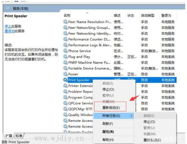Viewport: 187px width, 144px height.
Task: Open 属性(R) from the context menu
Action: coord(108,132)
